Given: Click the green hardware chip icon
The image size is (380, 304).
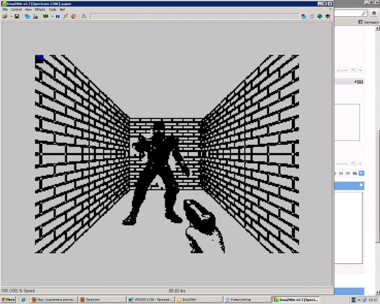Looking at the screenshot, I should pos(46,16).
